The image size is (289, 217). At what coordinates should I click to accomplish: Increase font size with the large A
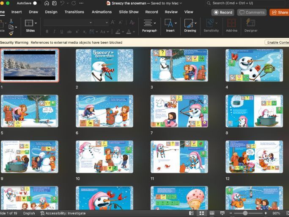click(113, 22)
